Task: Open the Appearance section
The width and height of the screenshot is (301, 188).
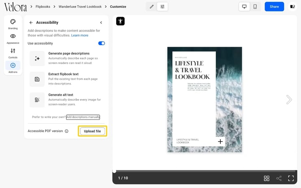Action: click(x=13, y=39)
